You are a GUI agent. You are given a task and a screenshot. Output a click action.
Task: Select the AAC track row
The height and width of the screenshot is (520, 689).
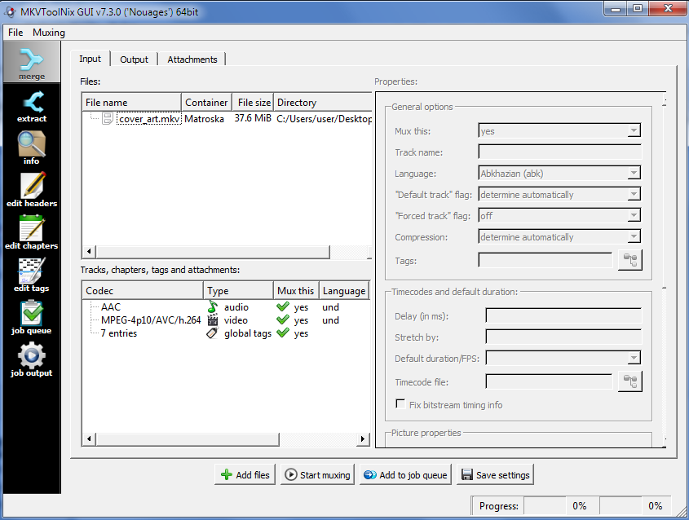click(226, 307)
